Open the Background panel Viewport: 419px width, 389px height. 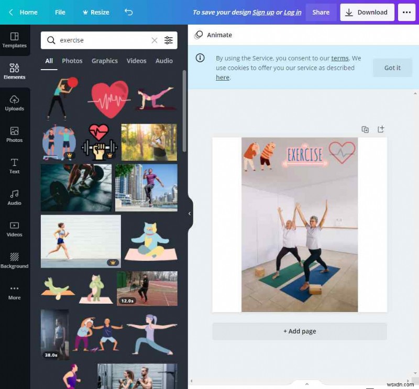click(x=15, y=260)
